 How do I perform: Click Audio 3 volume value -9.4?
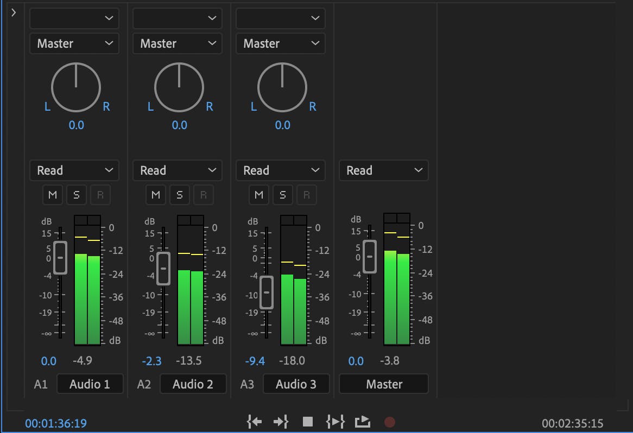pyautogui.click(x=255, y=361)
